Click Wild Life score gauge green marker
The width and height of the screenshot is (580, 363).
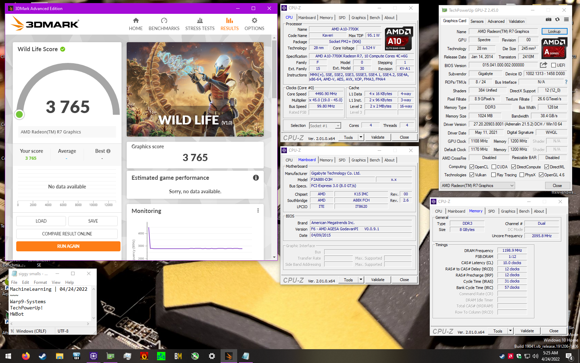point(19,114)
